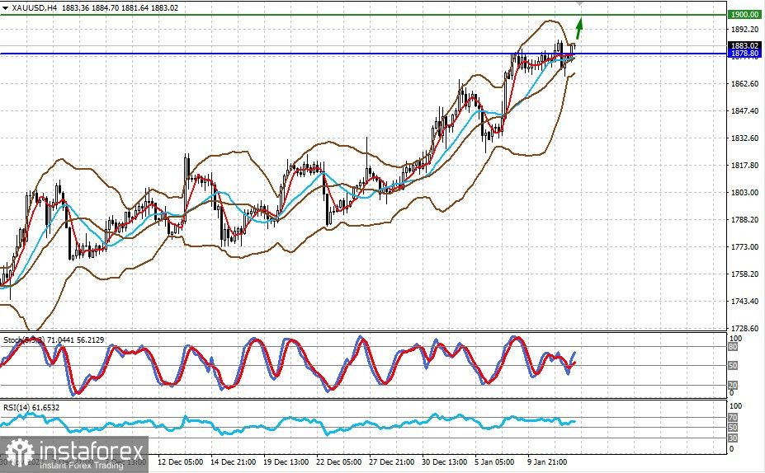Click the 30 Dec 13:00 time axis label

coord(444,461)
